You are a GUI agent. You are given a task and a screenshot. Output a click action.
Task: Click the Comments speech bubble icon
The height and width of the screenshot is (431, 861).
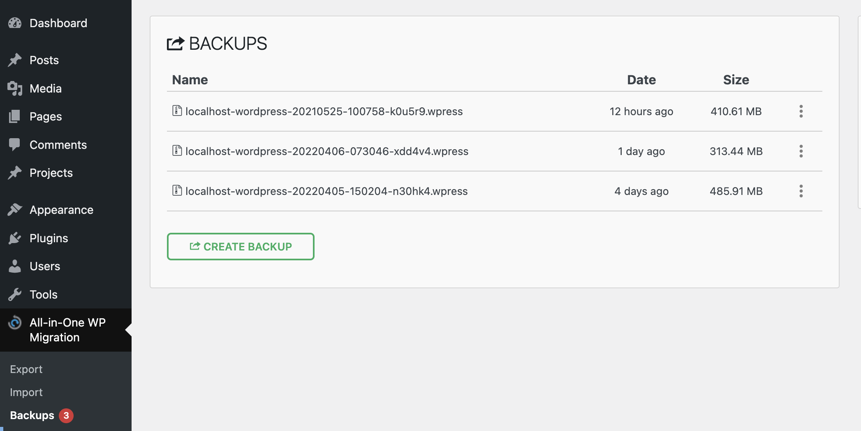point(15,145)
